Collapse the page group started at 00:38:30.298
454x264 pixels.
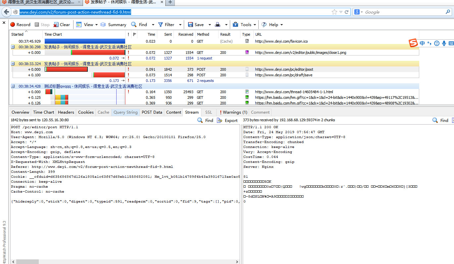point(13,47)
